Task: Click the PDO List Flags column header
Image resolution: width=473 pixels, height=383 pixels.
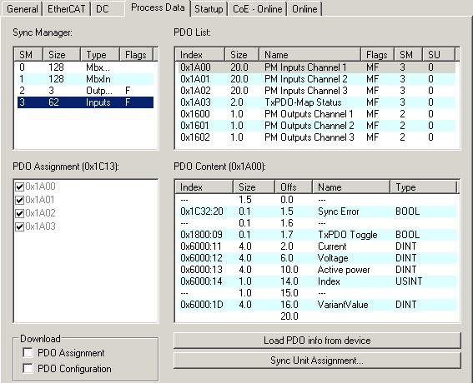Action: (377, 55)
